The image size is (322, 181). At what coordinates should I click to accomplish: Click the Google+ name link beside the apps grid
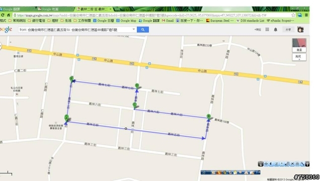(258, 30)
